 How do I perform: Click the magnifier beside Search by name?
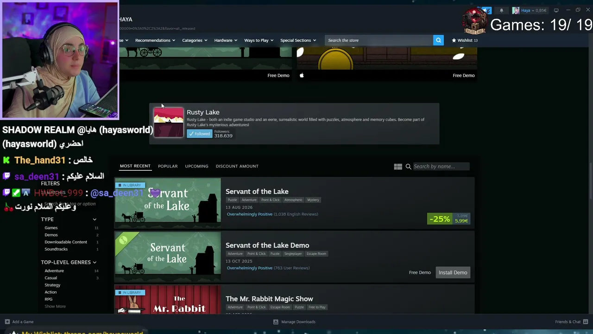click(408, 167)
